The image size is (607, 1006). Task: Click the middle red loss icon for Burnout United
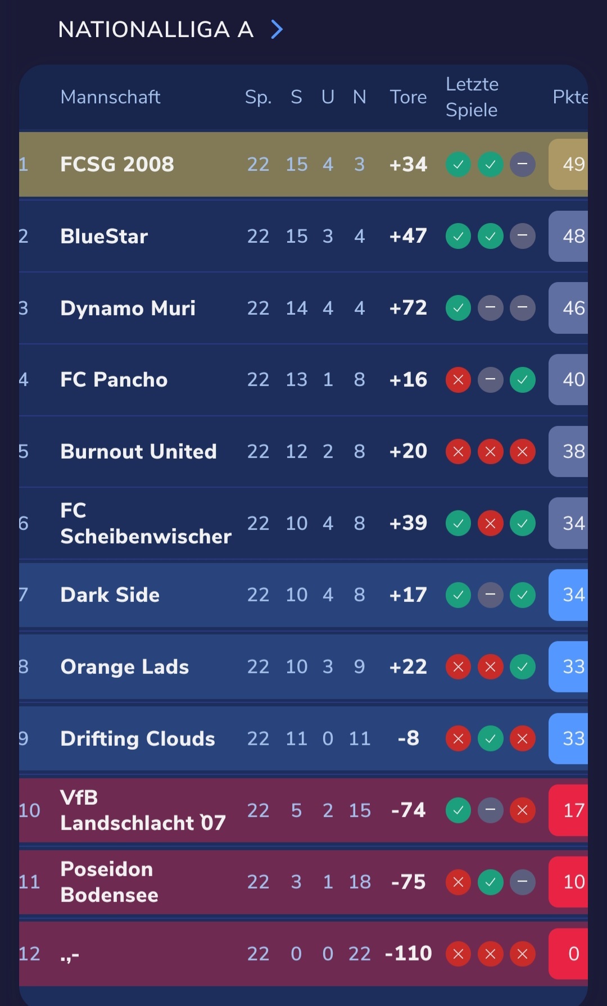pyautogui.click(x=490, y=452)
